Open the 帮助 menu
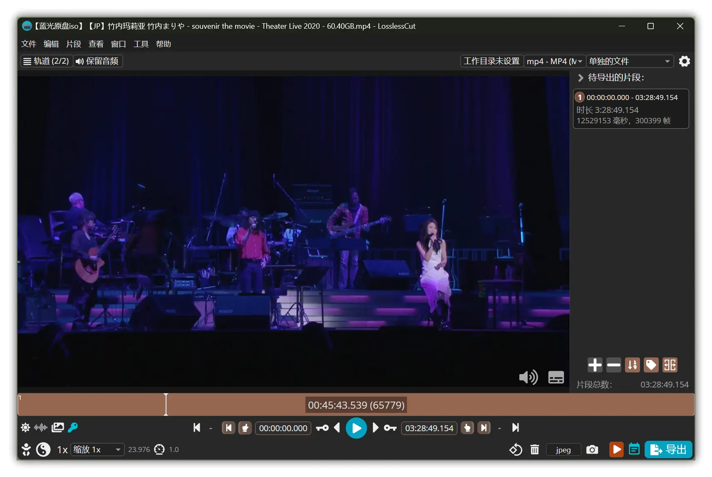The image size is (712, 477). [164, 44]
